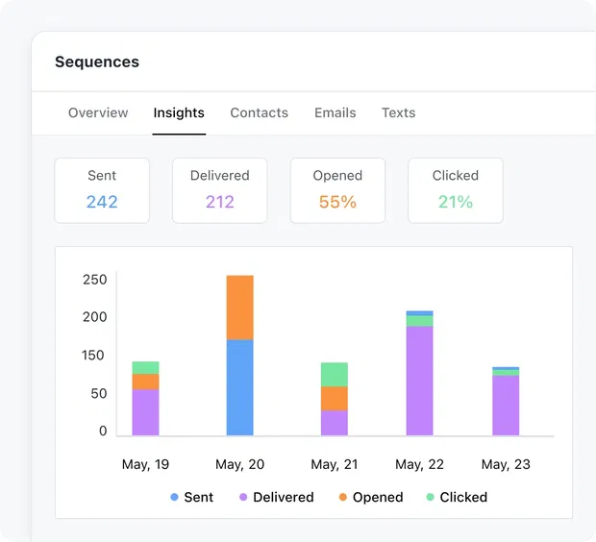Go to the Emails tab

point(335,112)
